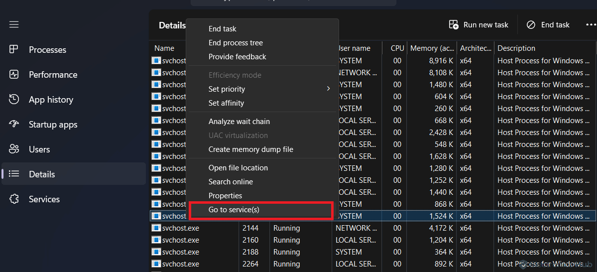Viewport: 597px width, 272px height.
Task: Click the greyed UAC virtualization entry
Action: (238, 136)
